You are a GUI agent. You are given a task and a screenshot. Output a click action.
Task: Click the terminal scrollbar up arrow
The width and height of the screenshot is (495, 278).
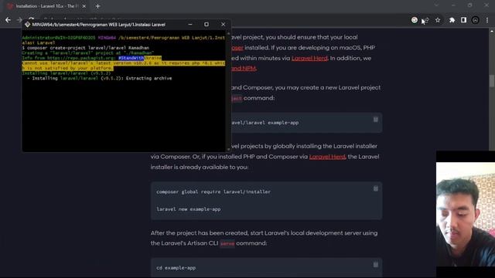pos(228,32)
